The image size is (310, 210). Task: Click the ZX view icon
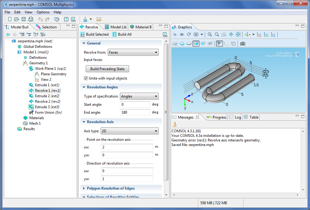[273, 34]
